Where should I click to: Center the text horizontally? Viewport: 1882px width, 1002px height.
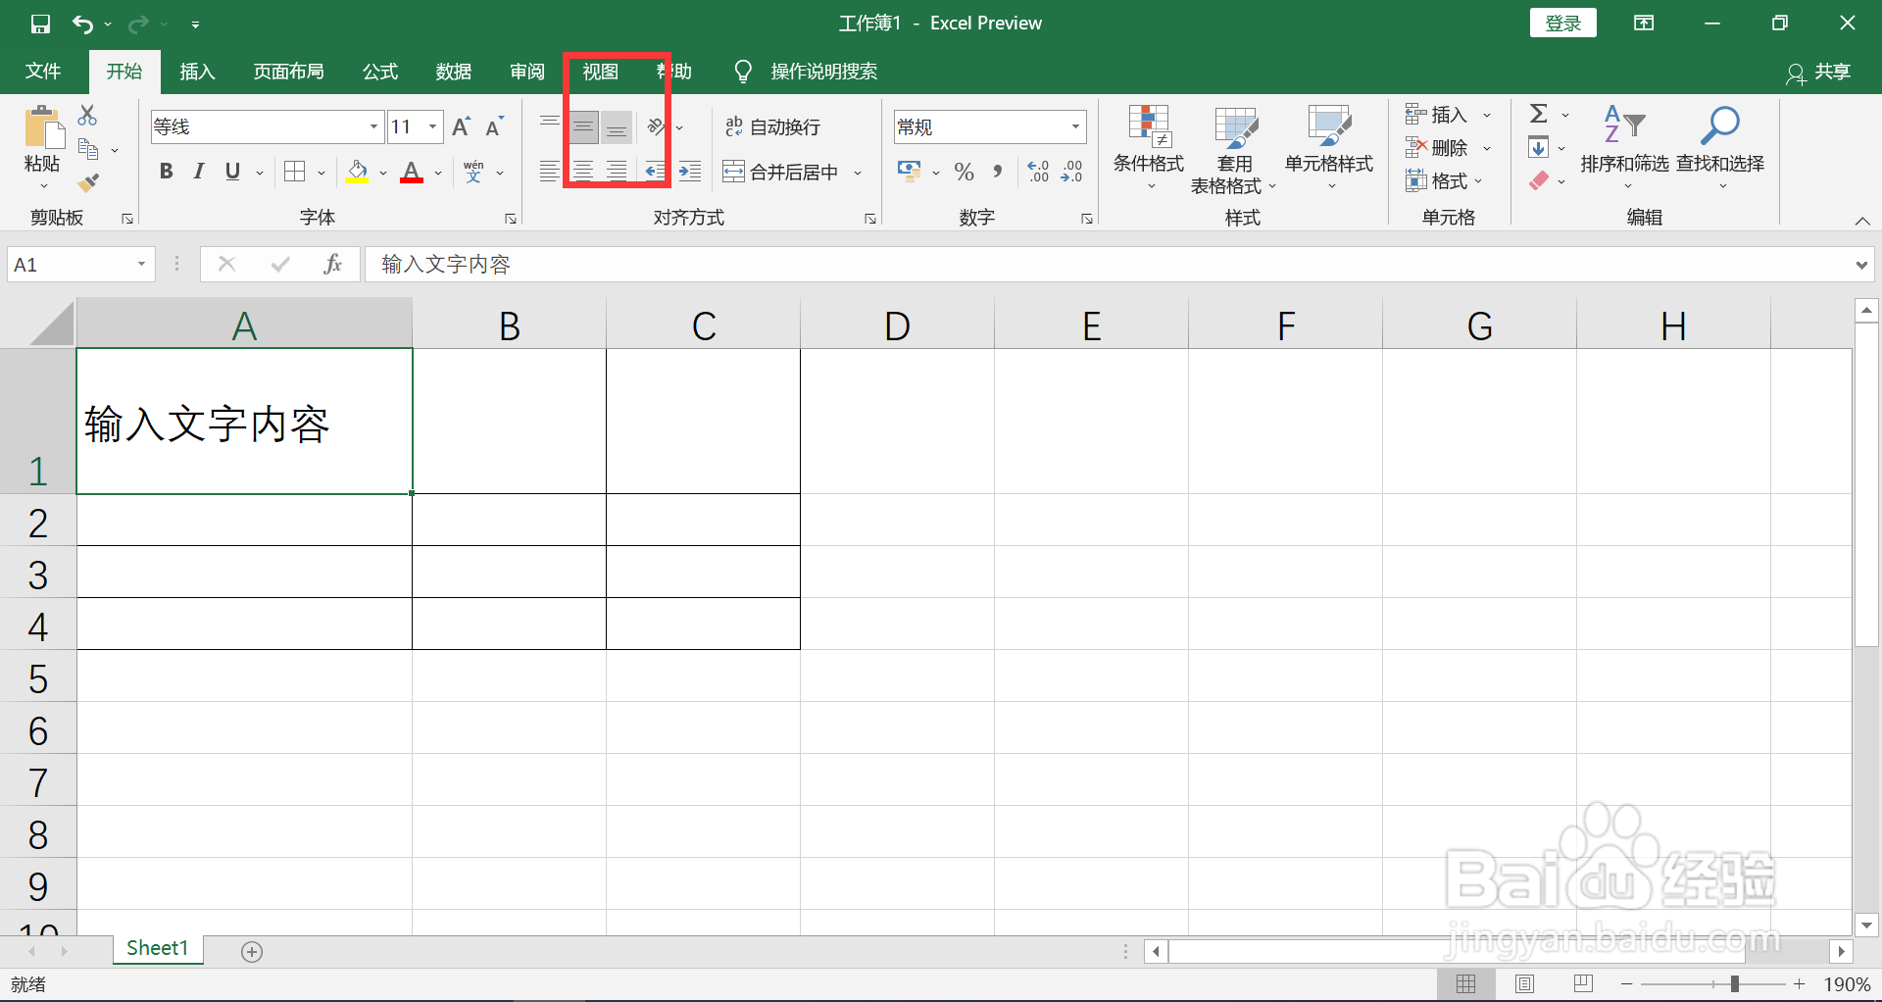(583, 172)
